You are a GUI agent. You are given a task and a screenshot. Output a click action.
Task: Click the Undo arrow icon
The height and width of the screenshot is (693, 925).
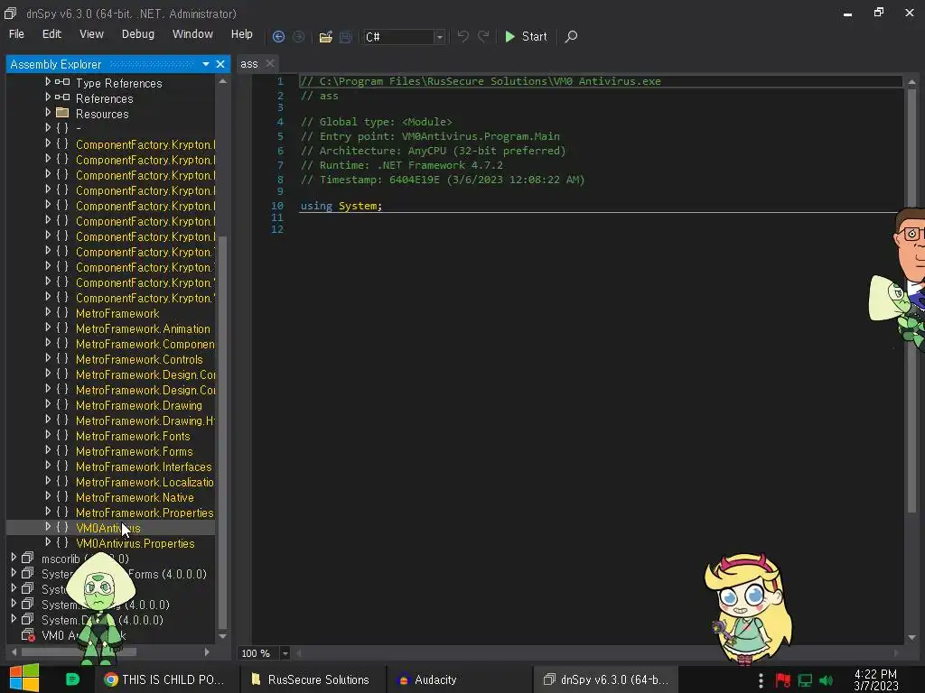point(463,36)
